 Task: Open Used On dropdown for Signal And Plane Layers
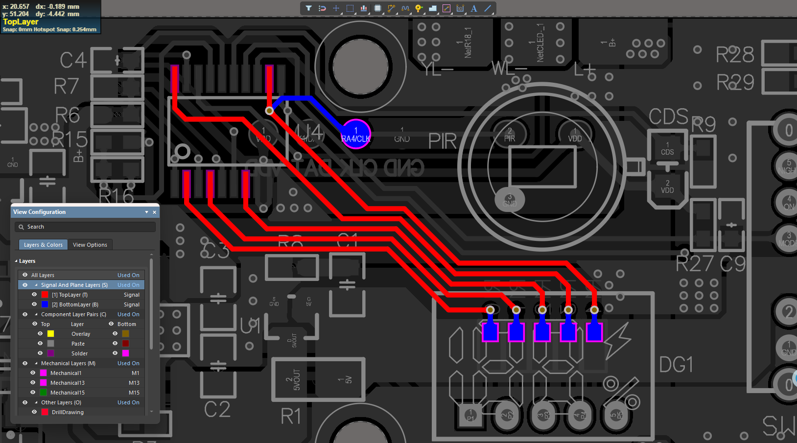point(128,285)
